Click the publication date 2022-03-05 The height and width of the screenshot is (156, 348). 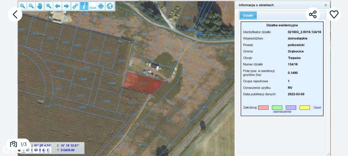tap(296, 94)
